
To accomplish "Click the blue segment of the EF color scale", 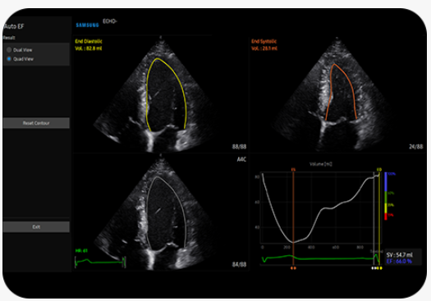I will coord(386,181).
